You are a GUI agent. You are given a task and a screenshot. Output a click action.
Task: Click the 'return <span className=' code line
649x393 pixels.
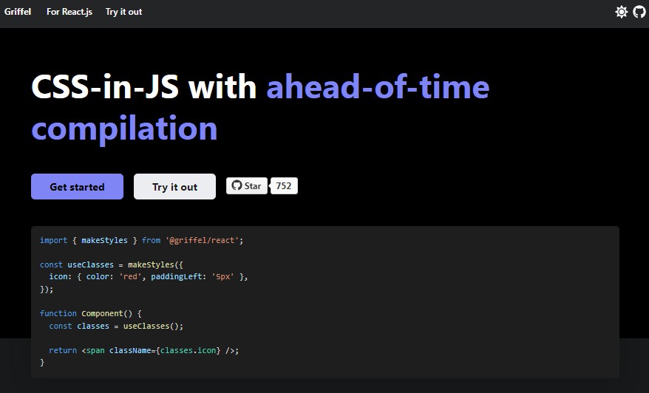point(143,350)
